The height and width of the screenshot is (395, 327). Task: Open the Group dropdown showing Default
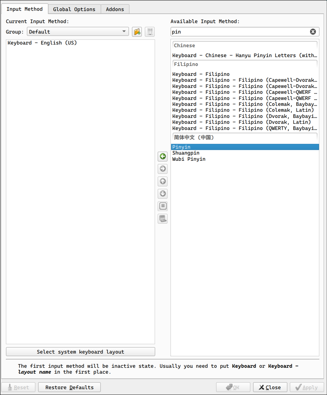[78, 32]
